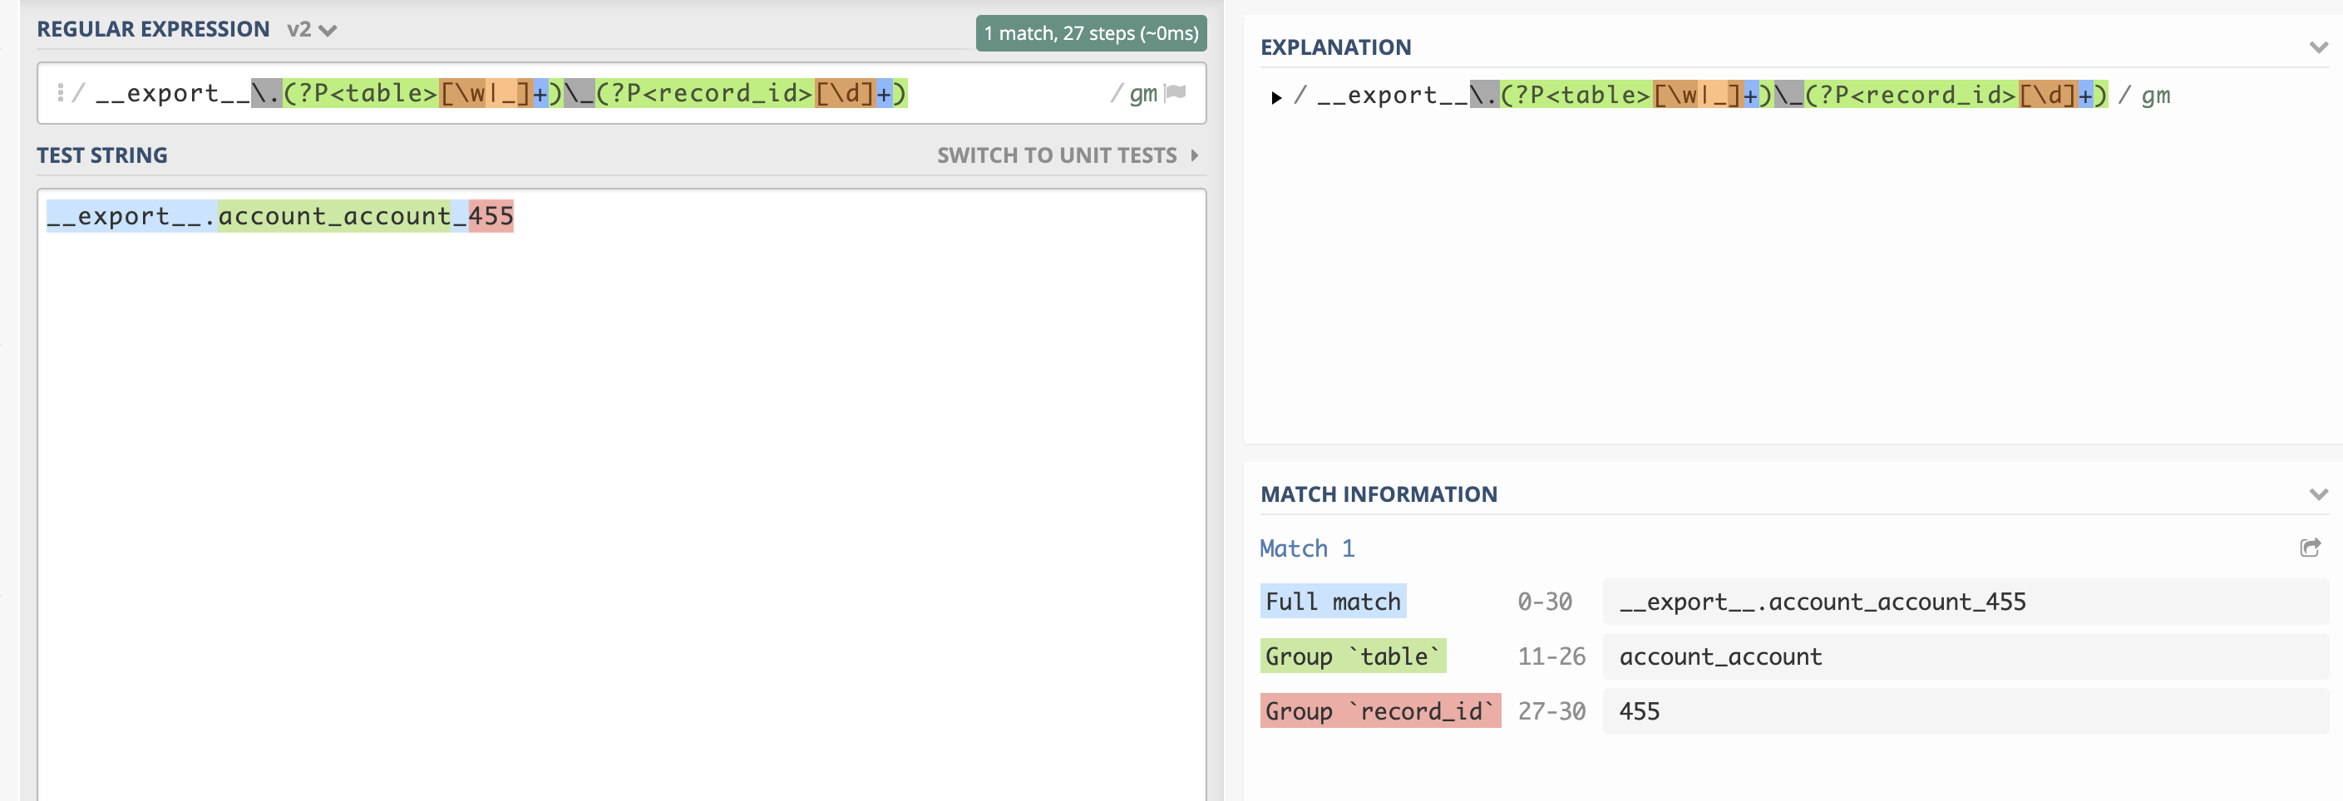This screenshot has width=2343, height=801.
Task: Click the Full match label
Action: 1333,601
